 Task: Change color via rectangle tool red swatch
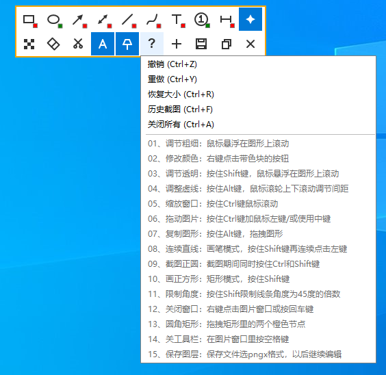(36, 26)
